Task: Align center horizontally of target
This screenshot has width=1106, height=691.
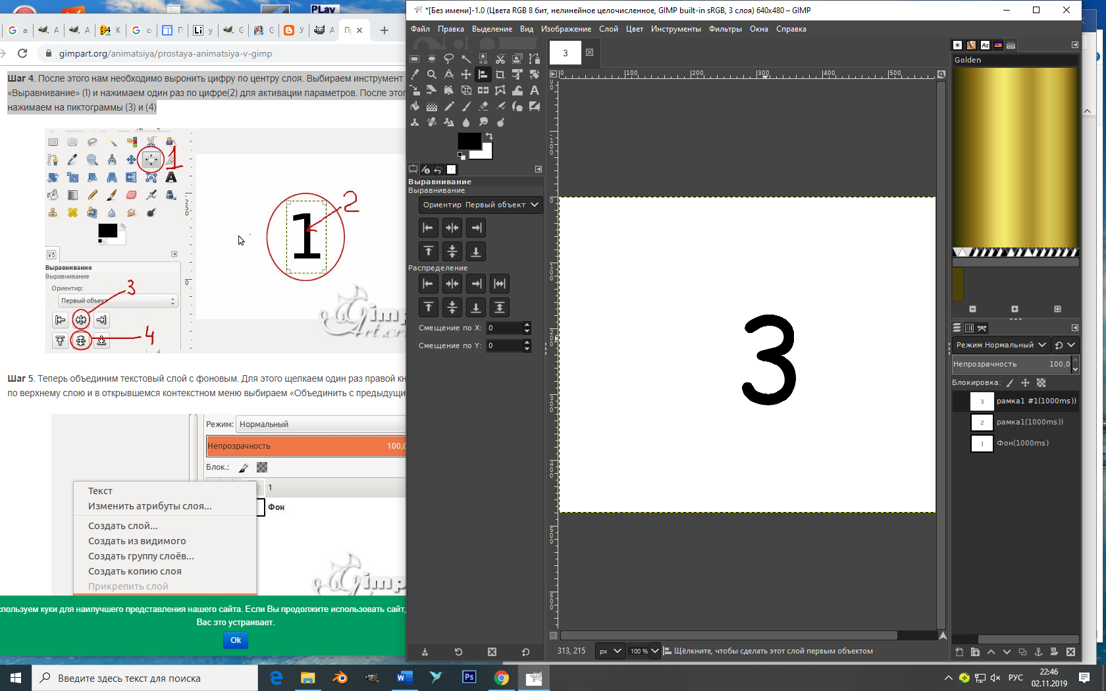Action: pos(452,228)
